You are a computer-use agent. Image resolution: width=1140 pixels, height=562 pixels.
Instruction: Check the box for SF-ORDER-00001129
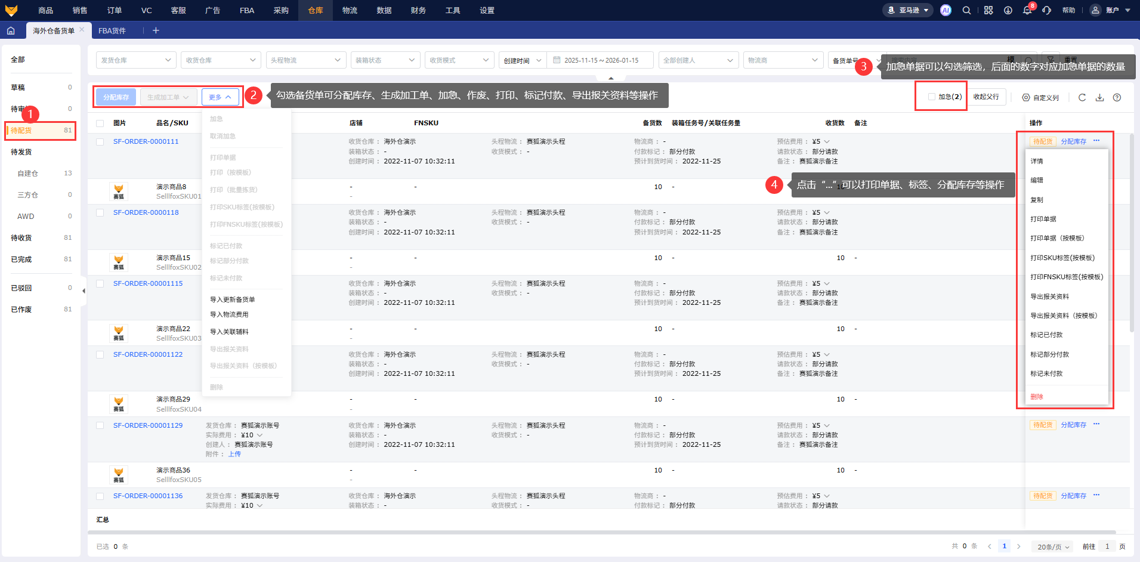pos(100,426)
